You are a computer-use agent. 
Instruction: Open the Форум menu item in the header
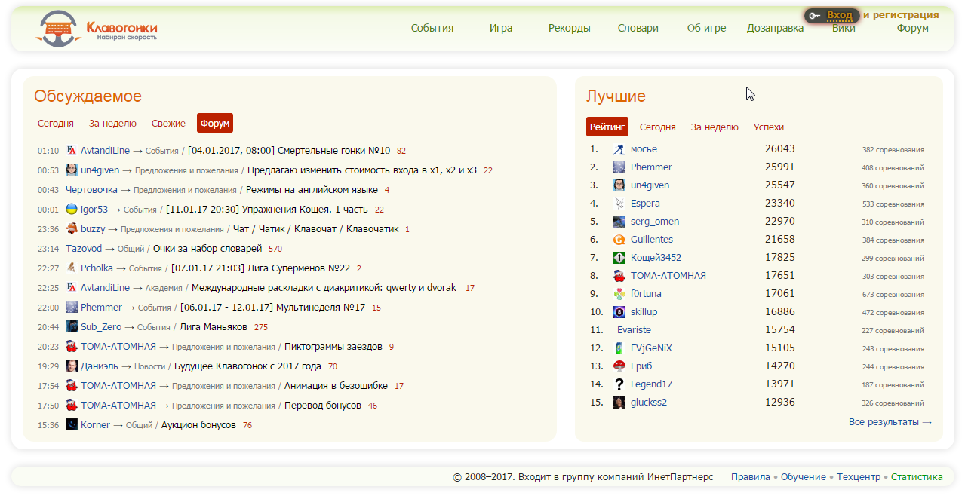click(x=913, y=28)
